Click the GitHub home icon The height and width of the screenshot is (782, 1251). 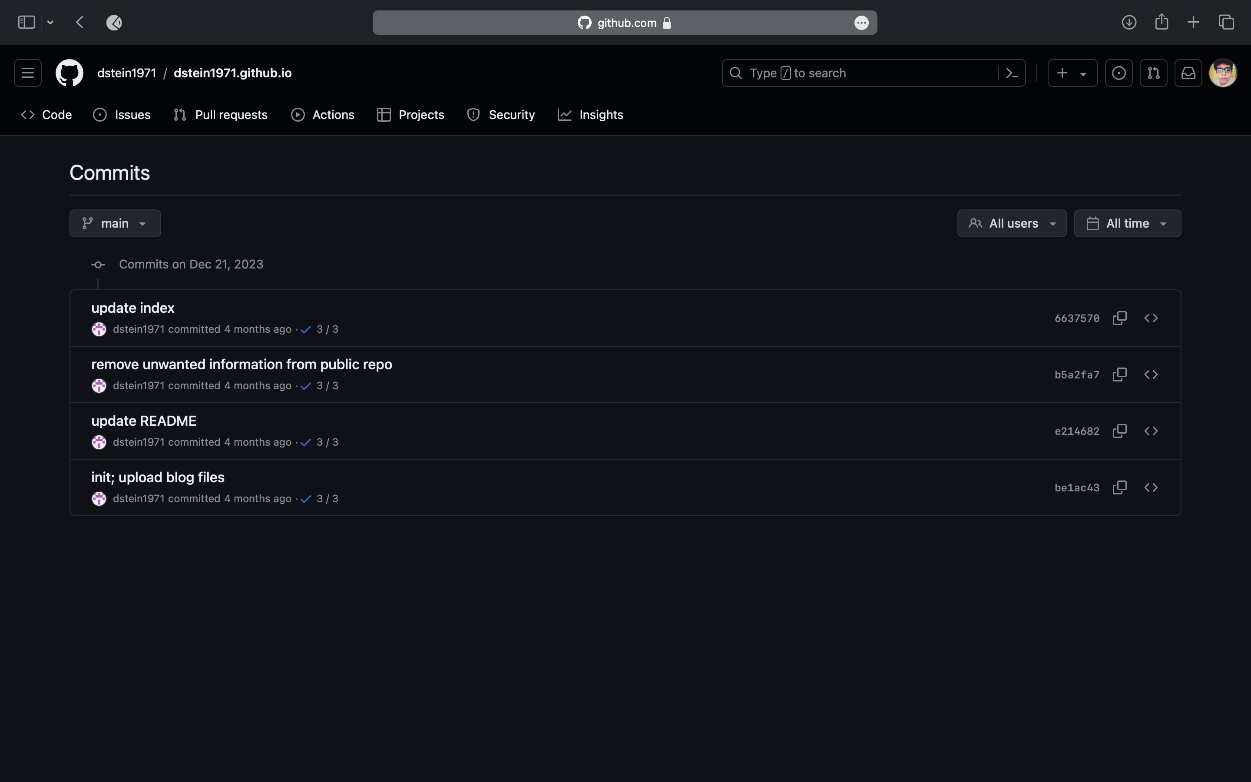[x=69, y=72]
